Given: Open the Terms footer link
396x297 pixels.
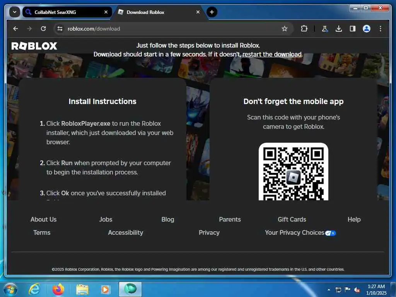Looking at the screenshot, I should [42, 232].
